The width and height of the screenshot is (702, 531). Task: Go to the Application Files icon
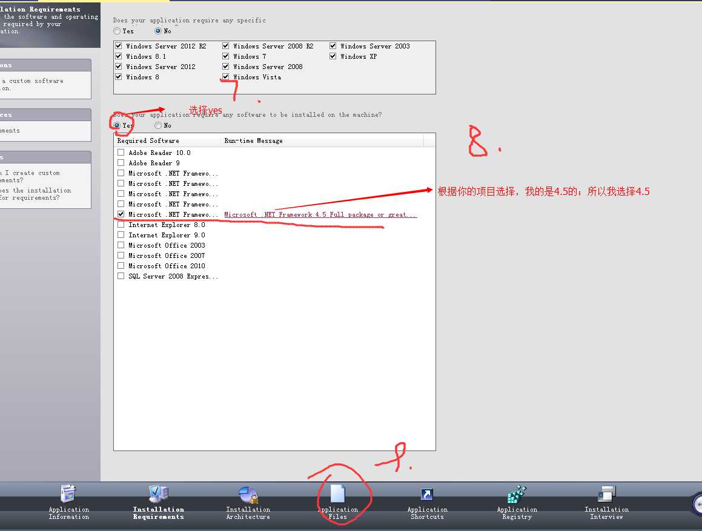coord(337,493)
